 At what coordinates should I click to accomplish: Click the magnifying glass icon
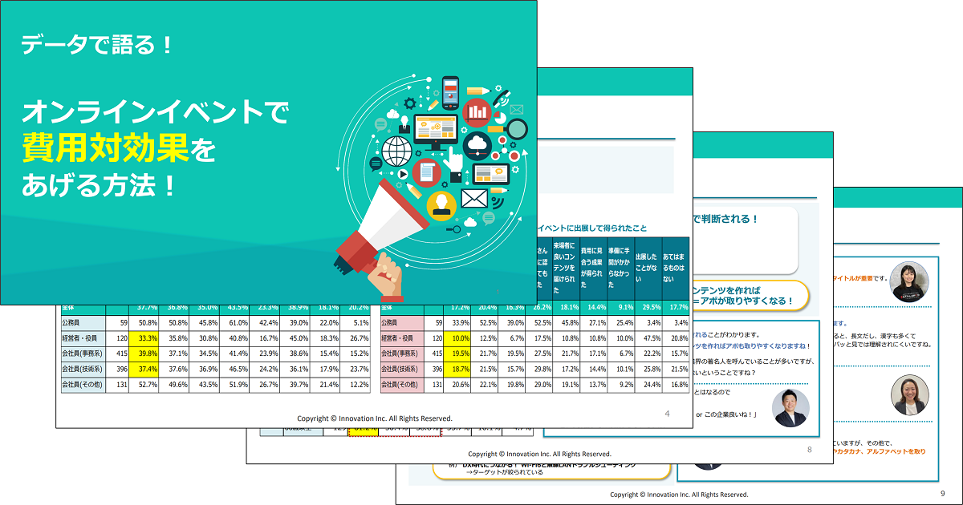pyautogui.click(x=516, y=128)
